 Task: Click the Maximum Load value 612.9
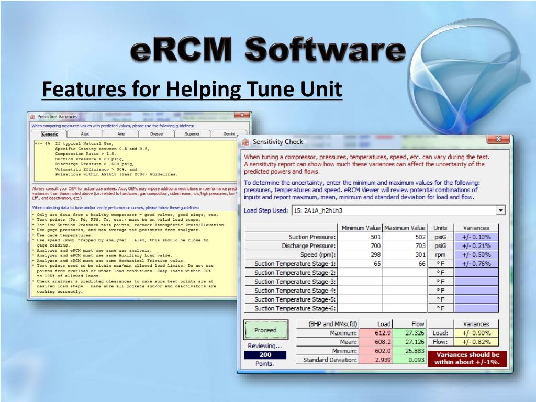[376, 333]
